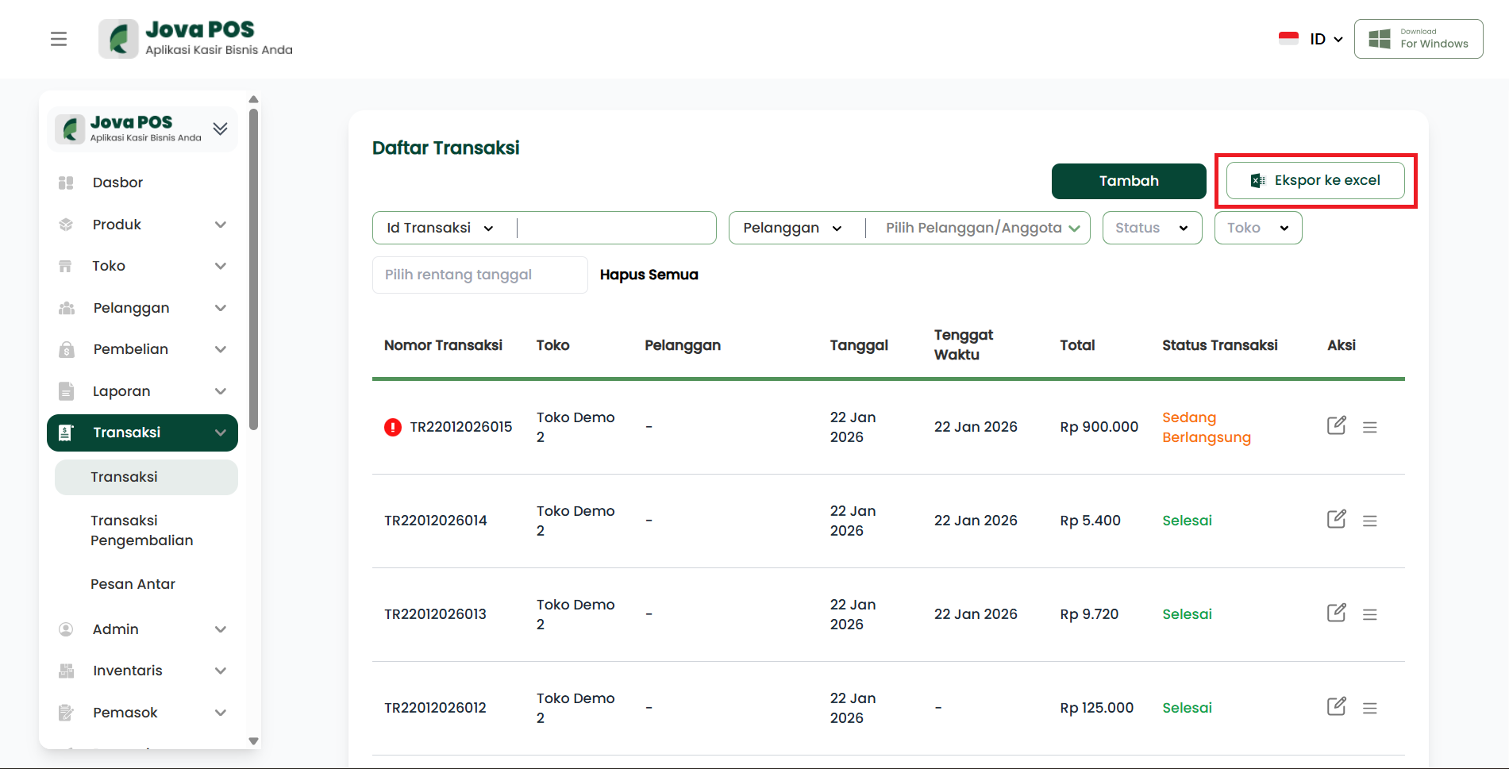Open the hamburger menu at top left
1509x769 pixels.
(59, 39)
